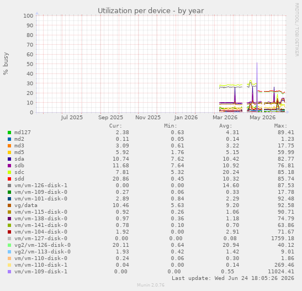This screenshot has width=302, height=291.
Task: Select the vm/vm-109-disk-0 legend label
Action: pyautogui.click(x=41, y=192)
